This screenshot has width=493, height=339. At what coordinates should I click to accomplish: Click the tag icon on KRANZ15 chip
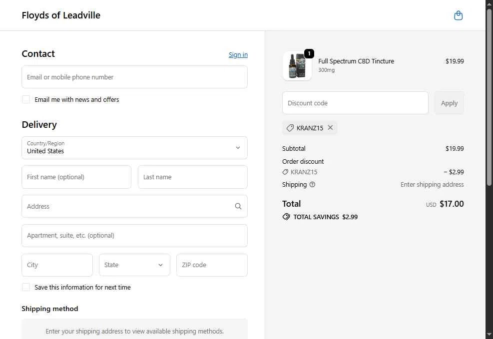290,128
